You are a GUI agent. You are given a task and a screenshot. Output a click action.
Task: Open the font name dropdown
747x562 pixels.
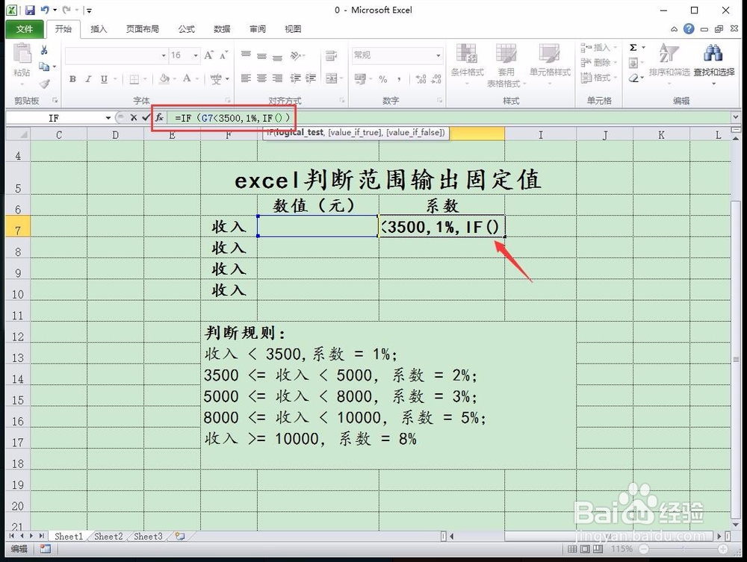164,56
